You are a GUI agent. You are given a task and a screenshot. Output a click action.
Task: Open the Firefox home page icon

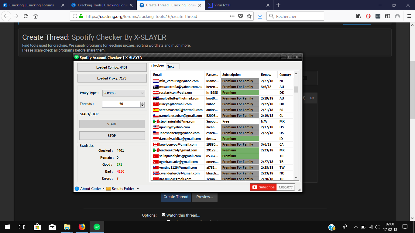[x=36, y=16]
